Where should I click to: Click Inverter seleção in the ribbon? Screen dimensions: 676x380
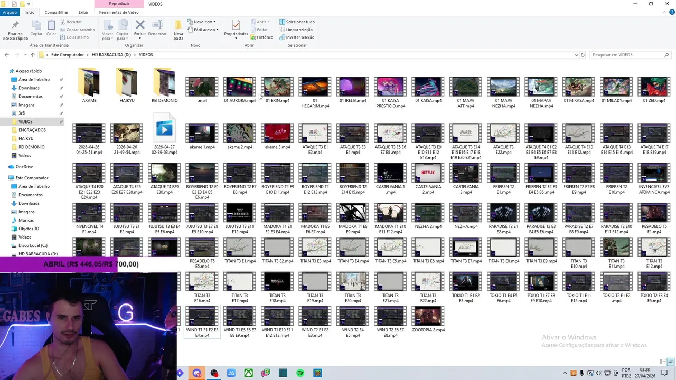(x=297, y=37)
